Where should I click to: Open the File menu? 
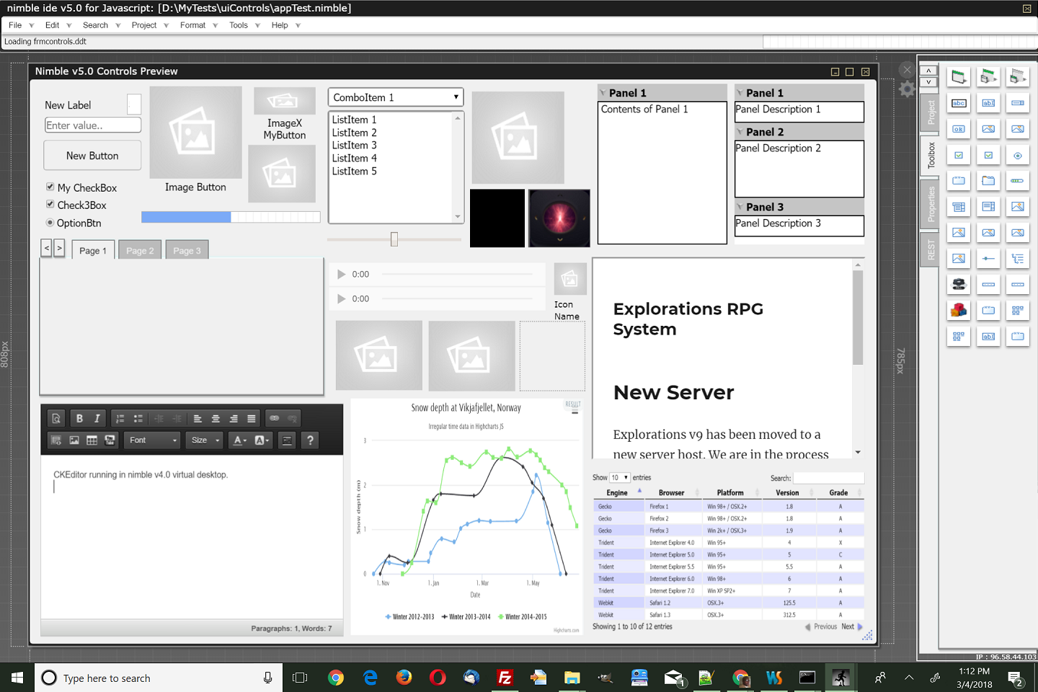[x=15, y=25]
